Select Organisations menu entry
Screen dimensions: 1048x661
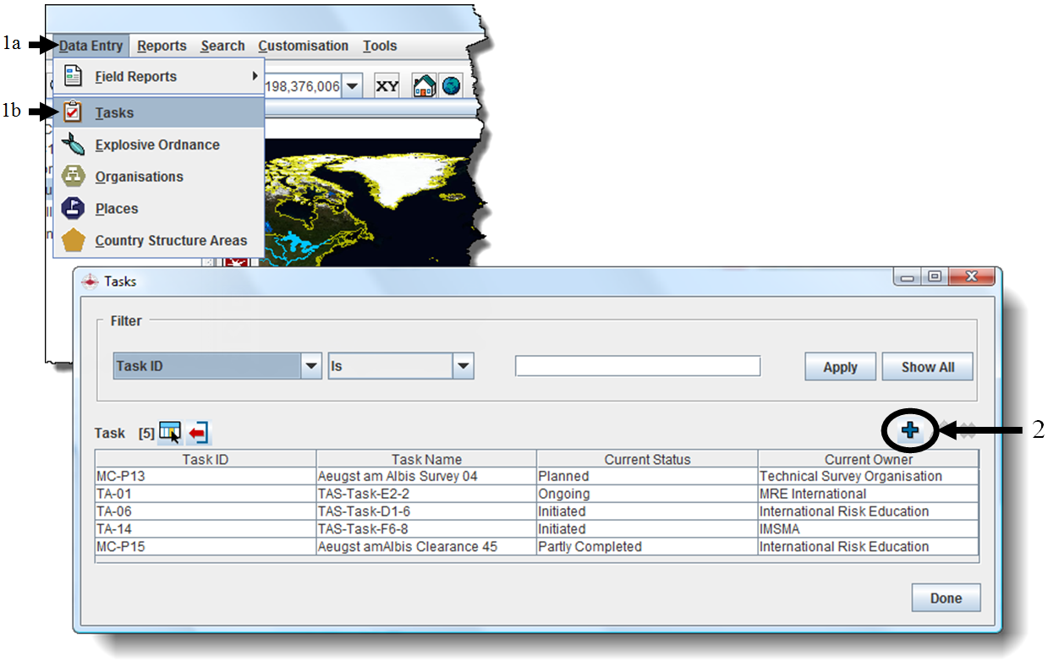pos(139,177)
